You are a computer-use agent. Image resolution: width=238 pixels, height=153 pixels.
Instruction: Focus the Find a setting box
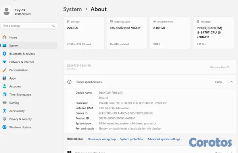click(x=29, y=26)
